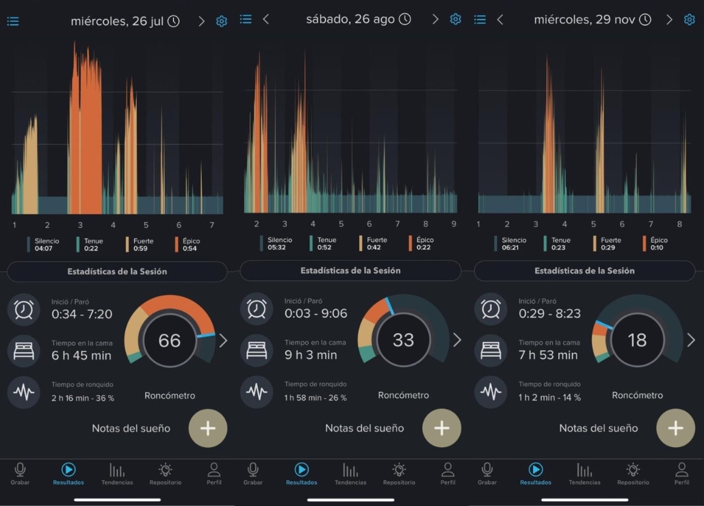
Task: Switch to Tendencias tab on the 26 ago screen
Action: 350,473
